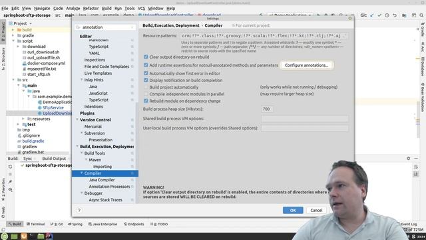
Task: Enable Build project automatically
Action: (146, 87)
